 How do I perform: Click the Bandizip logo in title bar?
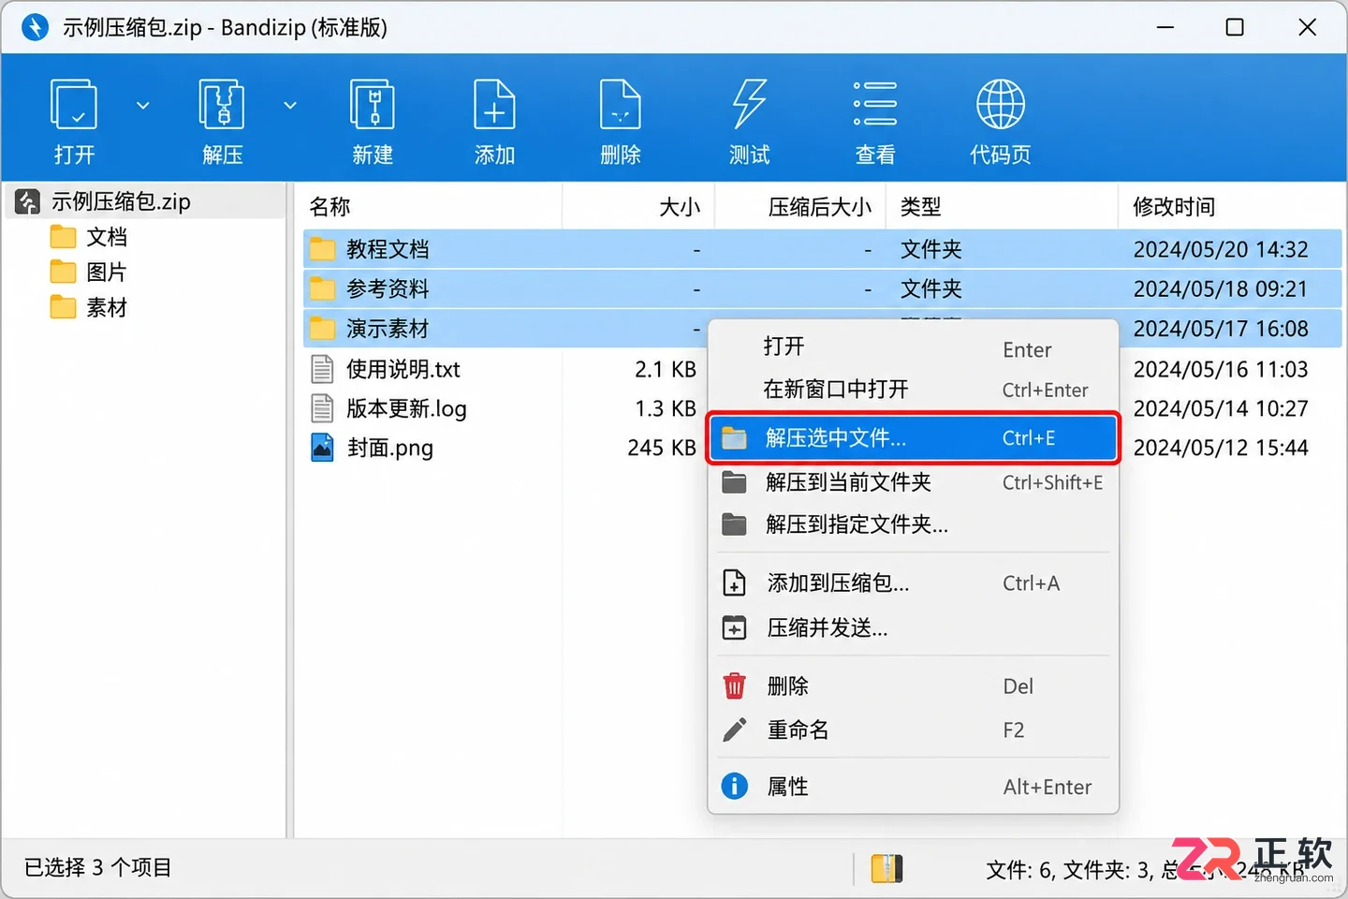35,27
